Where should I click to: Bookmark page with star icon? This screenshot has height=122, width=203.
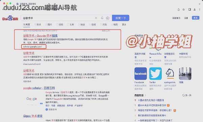coord(184,9)
